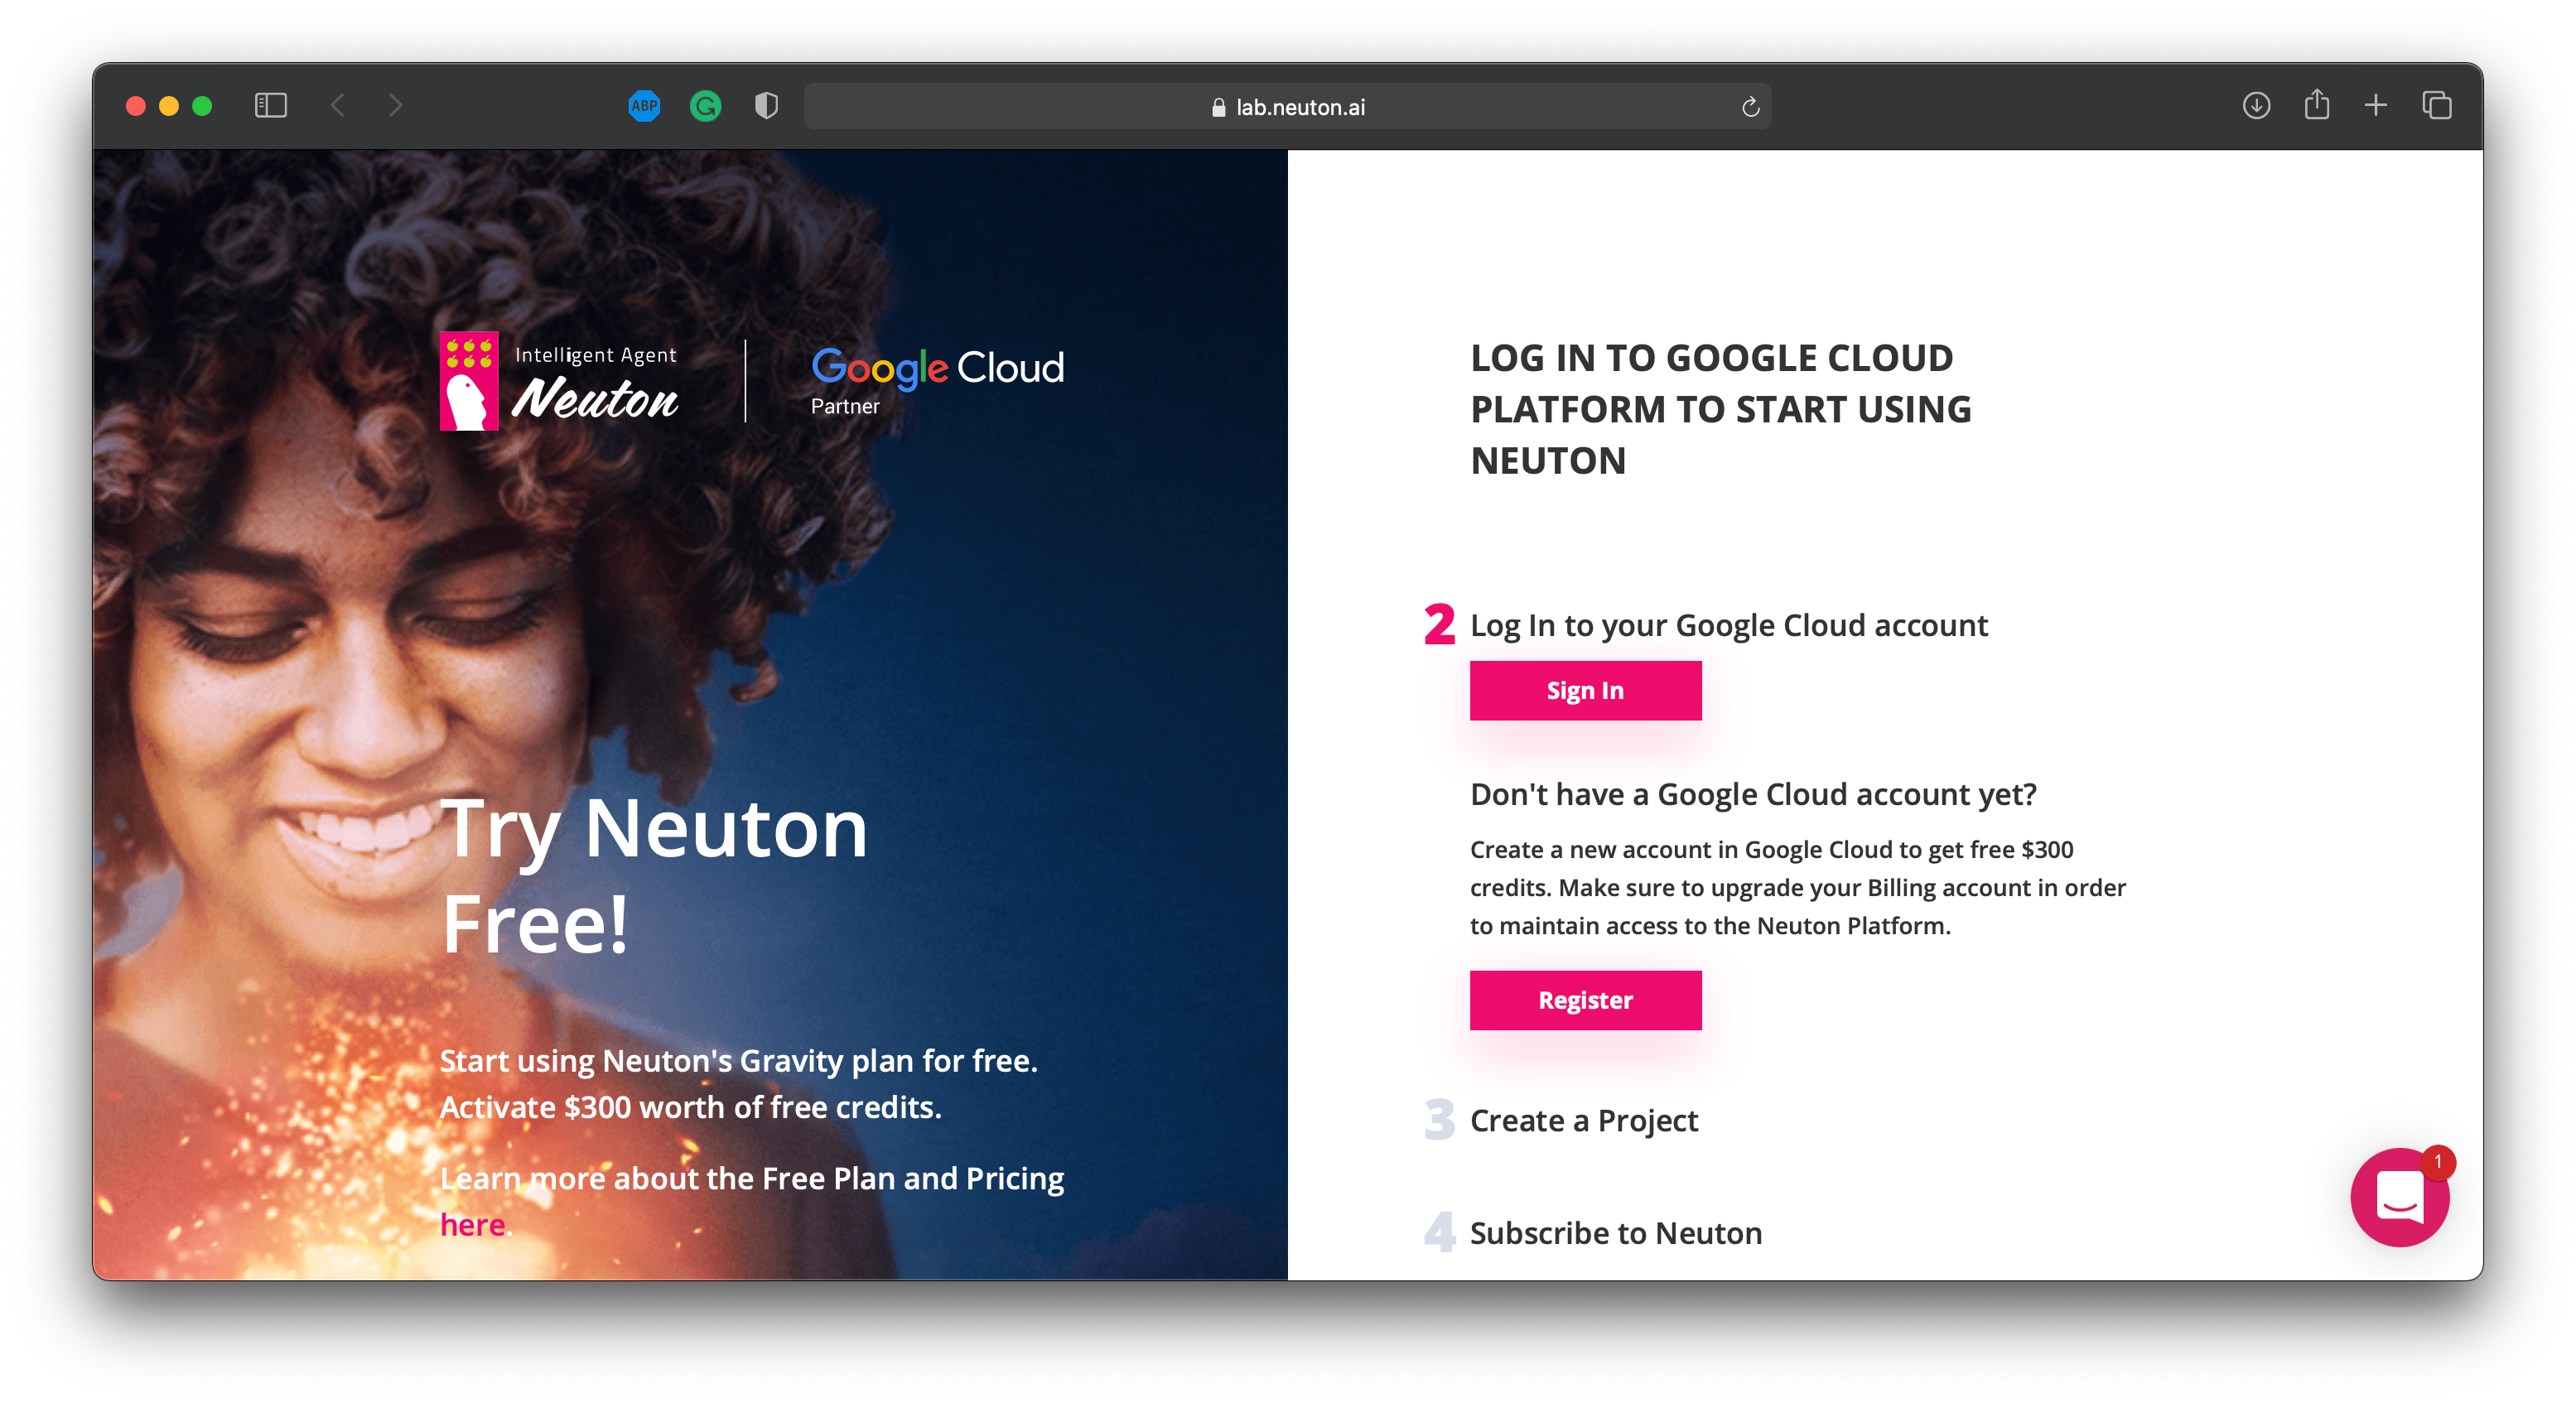Open the share sheet icon

[2316, 105]
